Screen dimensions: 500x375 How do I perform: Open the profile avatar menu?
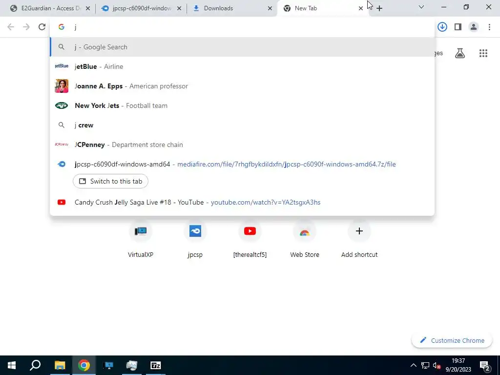(474, 27)
